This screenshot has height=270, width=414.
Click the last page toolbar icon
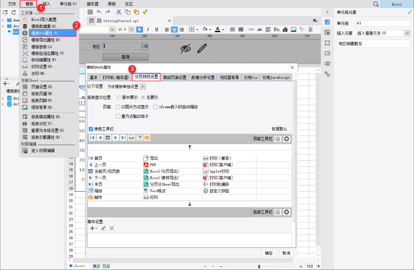(123, 138)
